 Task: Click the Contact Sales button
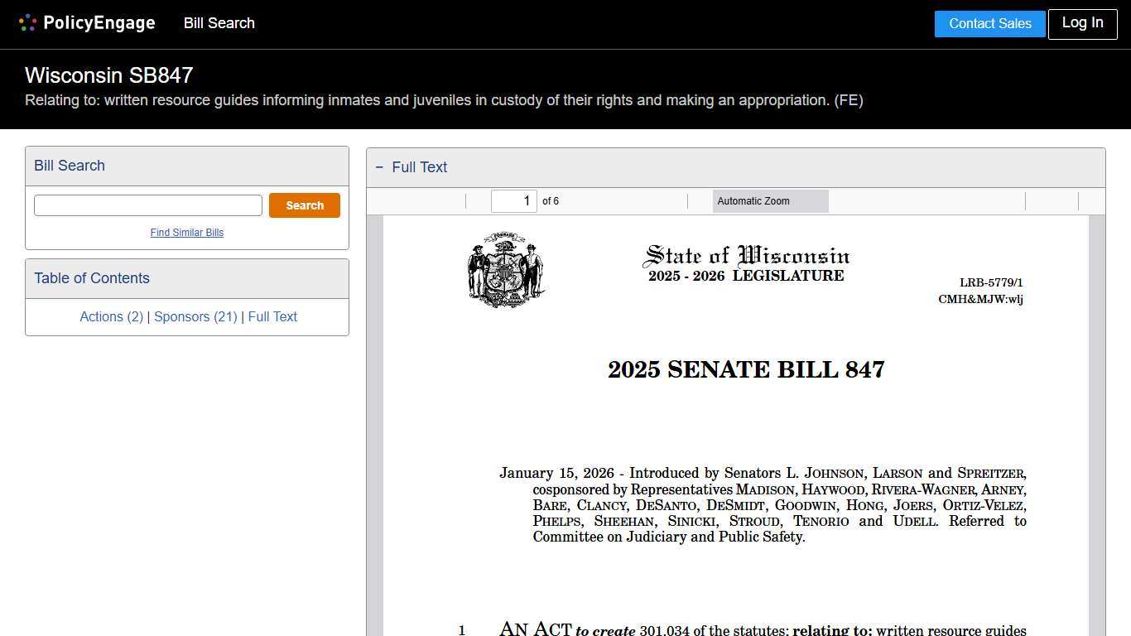tap(989, 23)
